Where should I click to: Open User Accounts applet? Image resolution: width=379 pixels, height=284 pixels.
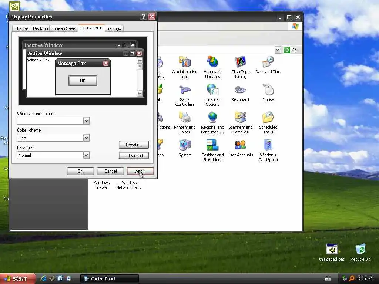(240, 148)
